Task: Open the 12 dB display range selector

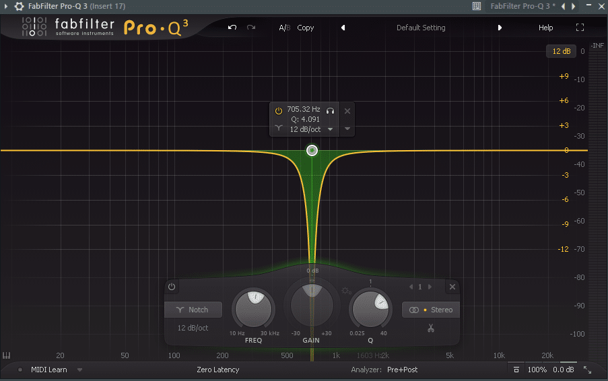Action: [561, 51]
